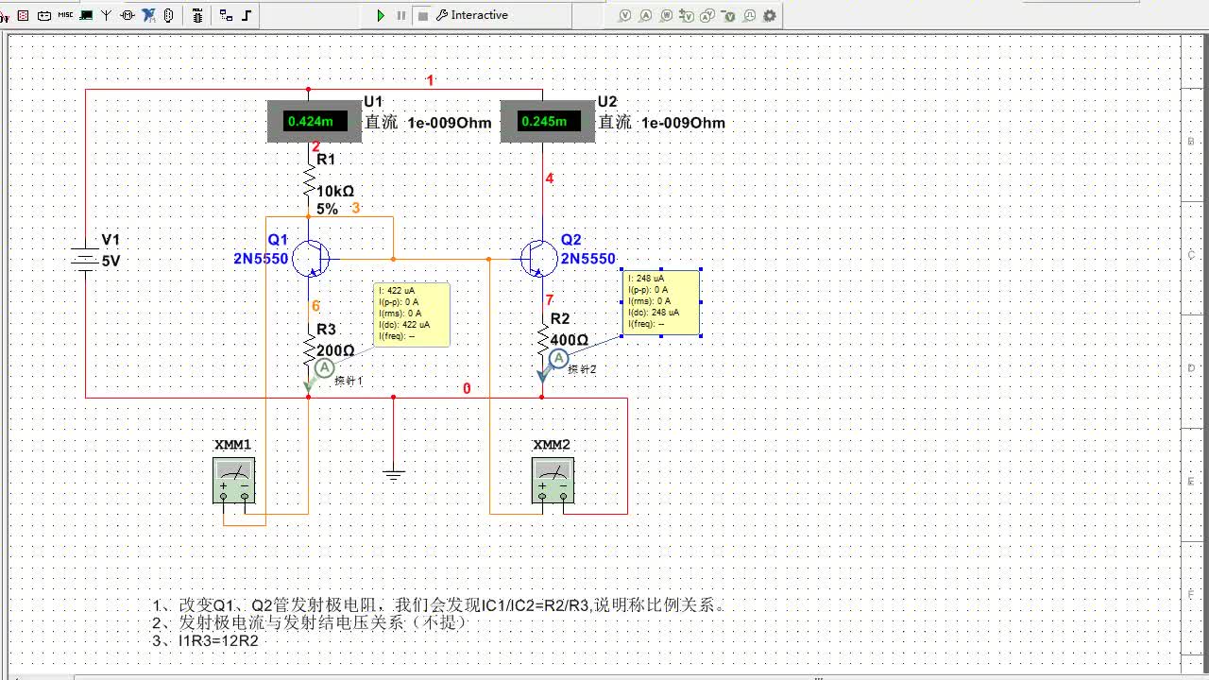
Task: Open the MCU component group
Action: [197, 15]
